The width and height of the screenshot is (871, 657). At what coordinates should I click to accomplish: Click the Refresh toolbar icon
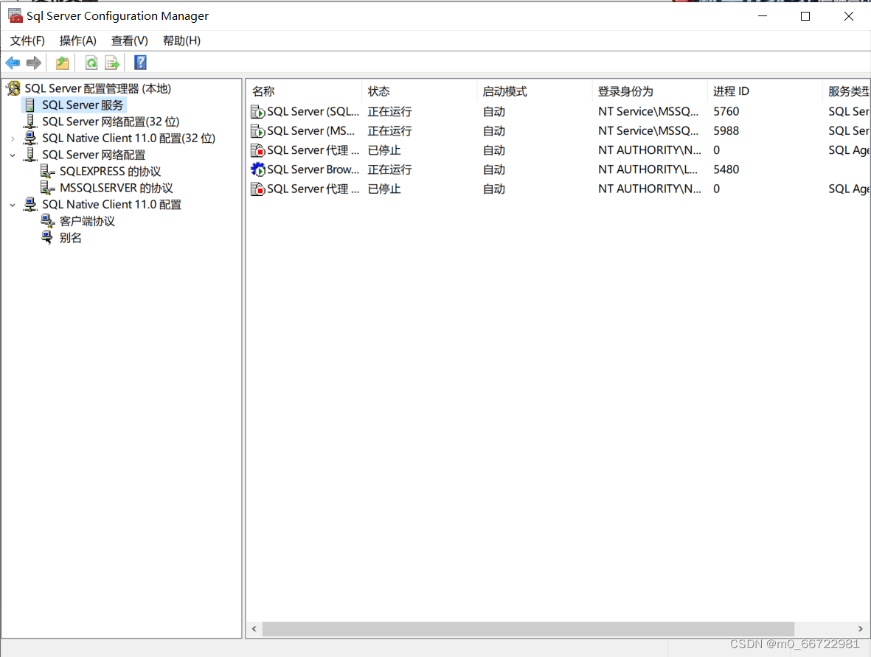click(x=91, y=63)
